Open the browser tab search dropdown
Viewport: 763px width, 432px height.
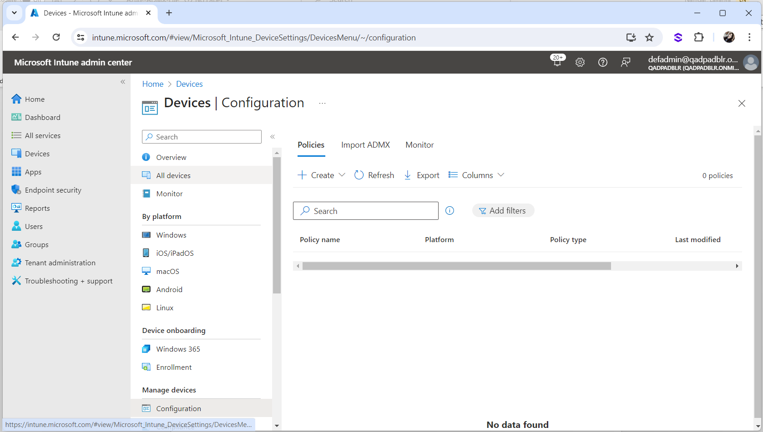[14, 13]
